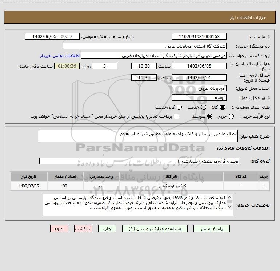Click the unit cell عدد

coord(101,186)
